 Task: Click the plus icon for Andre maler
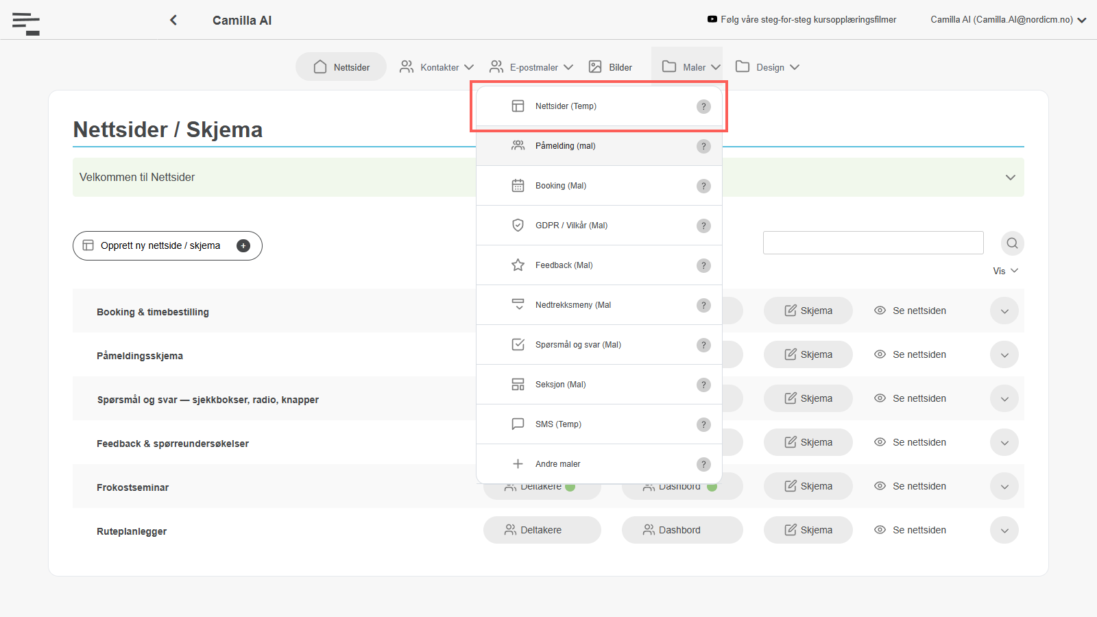click(518, 464)
